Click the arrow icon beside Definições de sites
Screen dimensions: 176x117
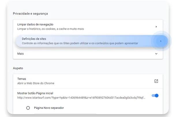coord(161,41)
